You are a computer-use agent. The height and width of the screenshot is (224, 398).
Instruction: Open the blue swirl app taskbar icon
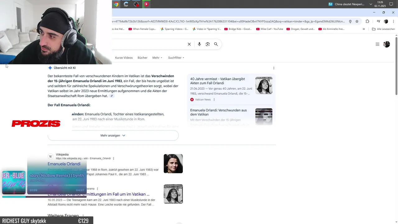pyautogui.click(x=126, y=4)
